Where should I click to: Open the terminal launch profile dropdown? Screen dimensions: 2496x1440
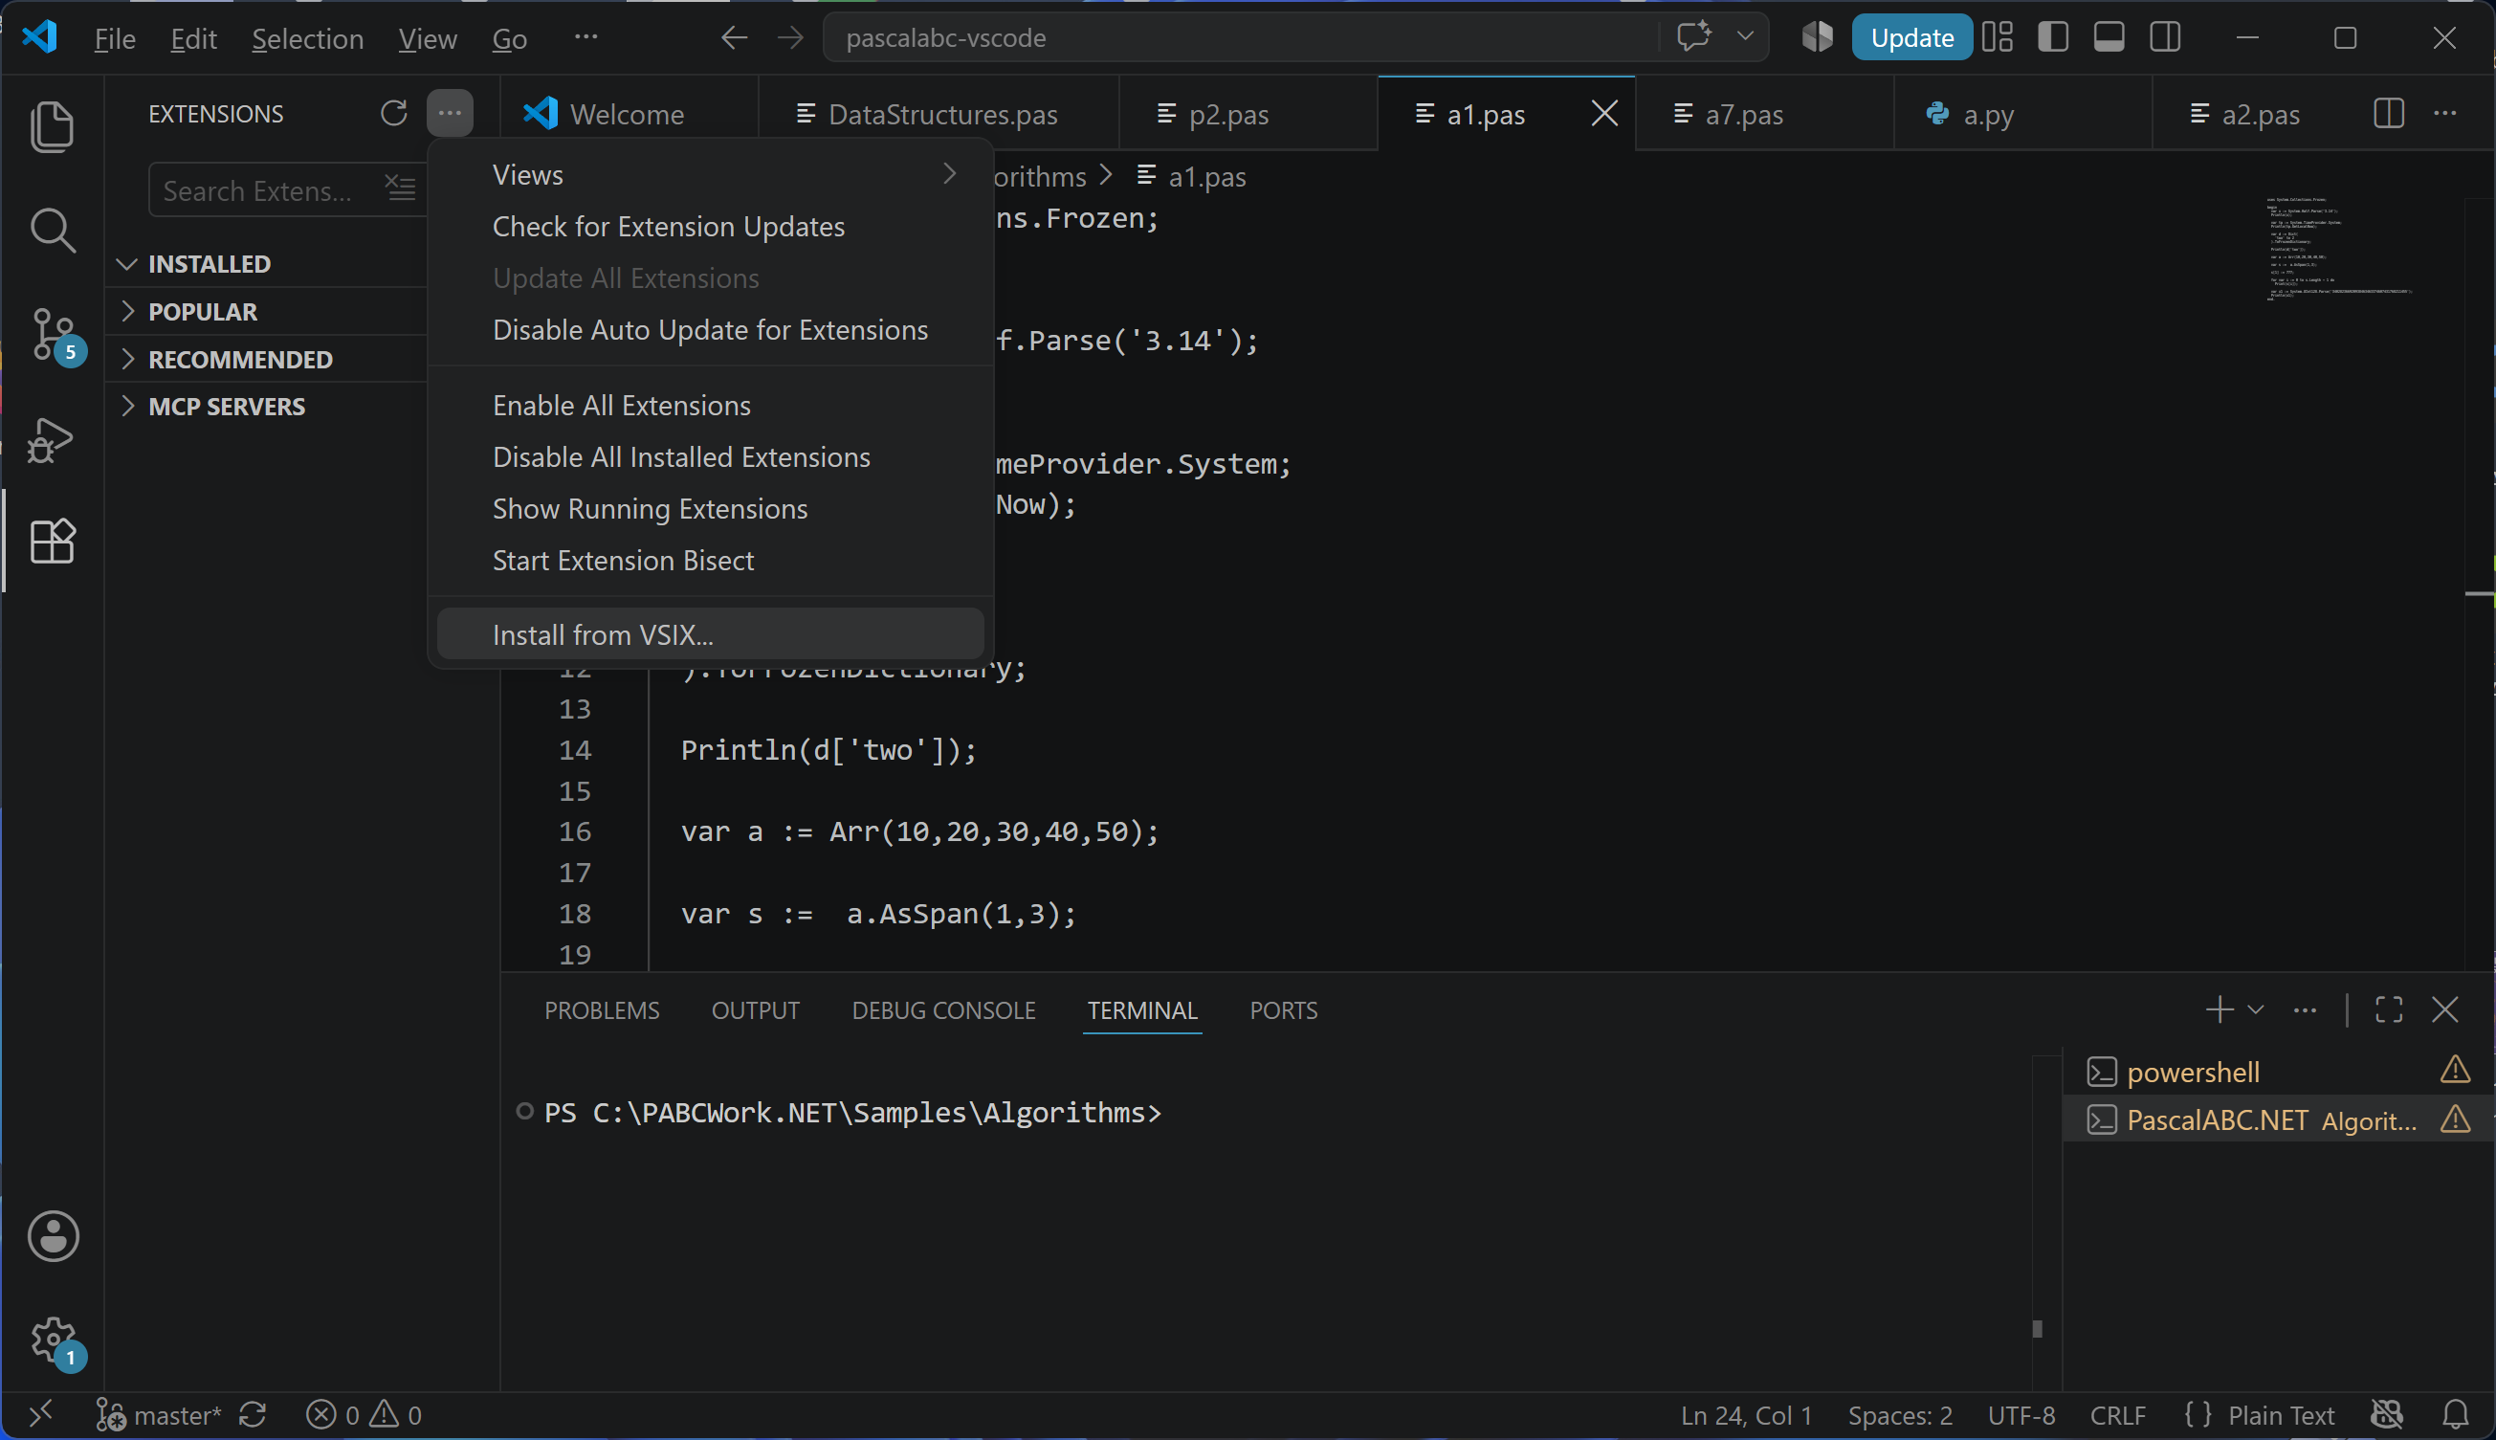(x=2256, y=1009)
